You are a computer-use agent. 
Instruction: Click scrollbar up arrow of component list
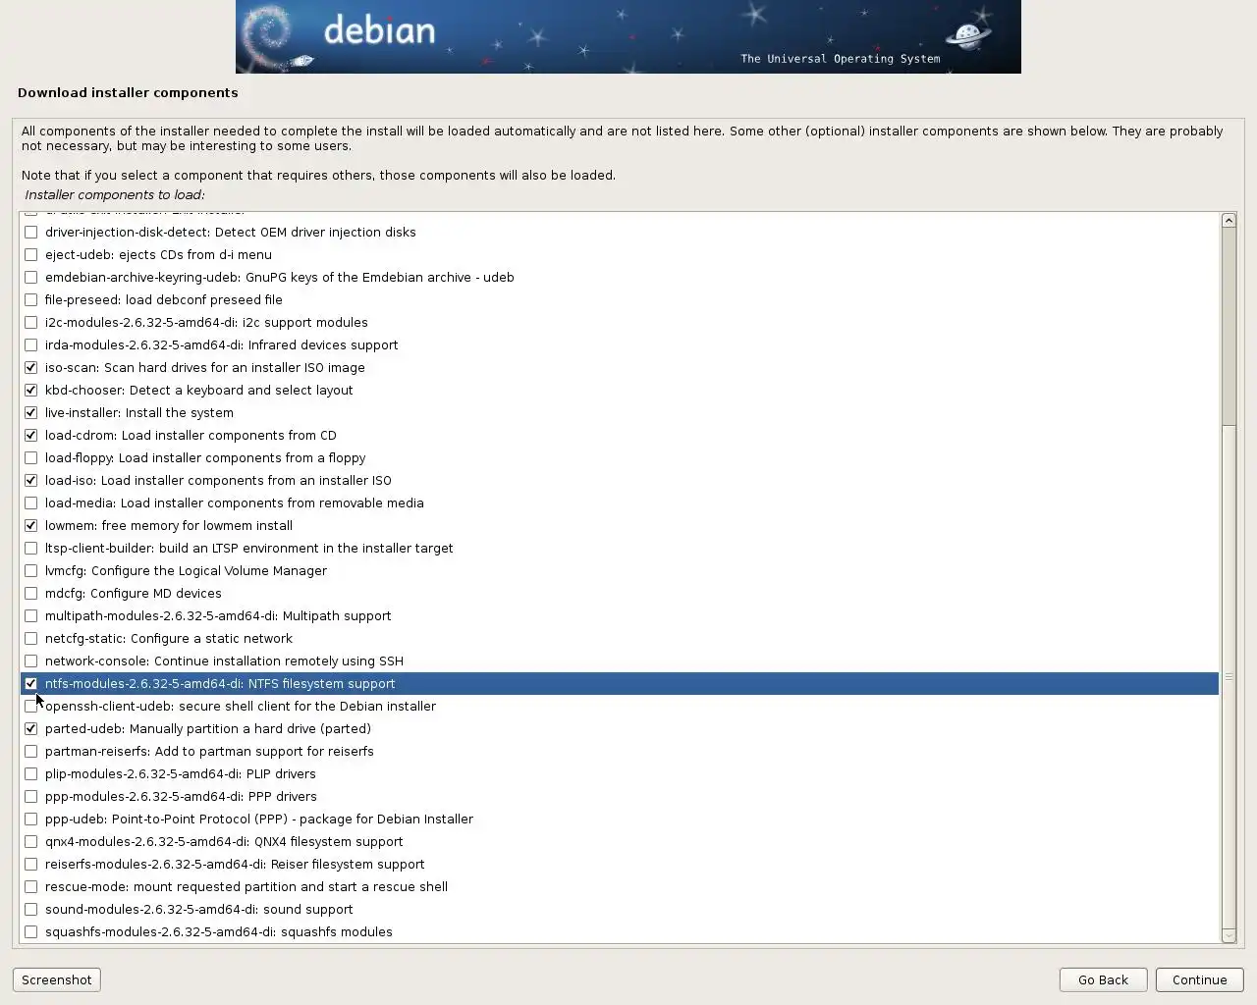point(1229,220)
